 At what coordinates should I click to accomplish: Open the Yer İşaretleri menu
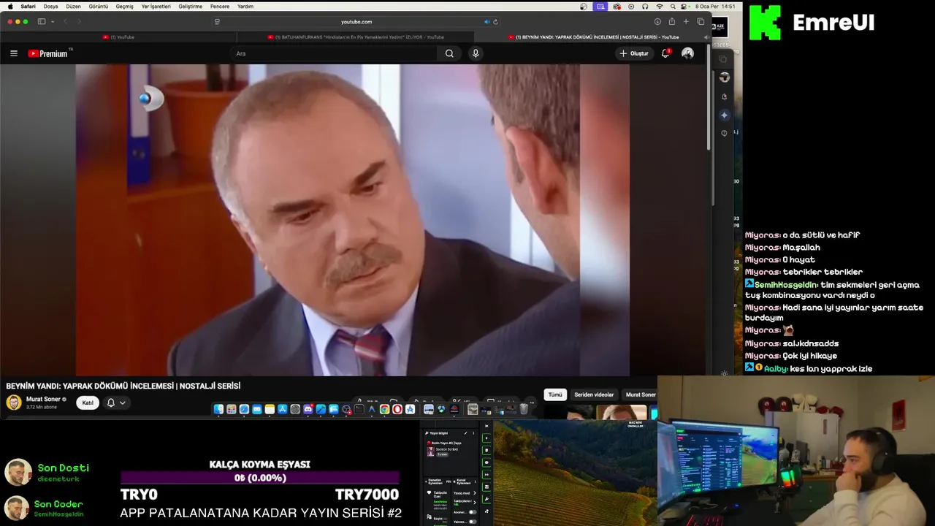click(156, 7)
